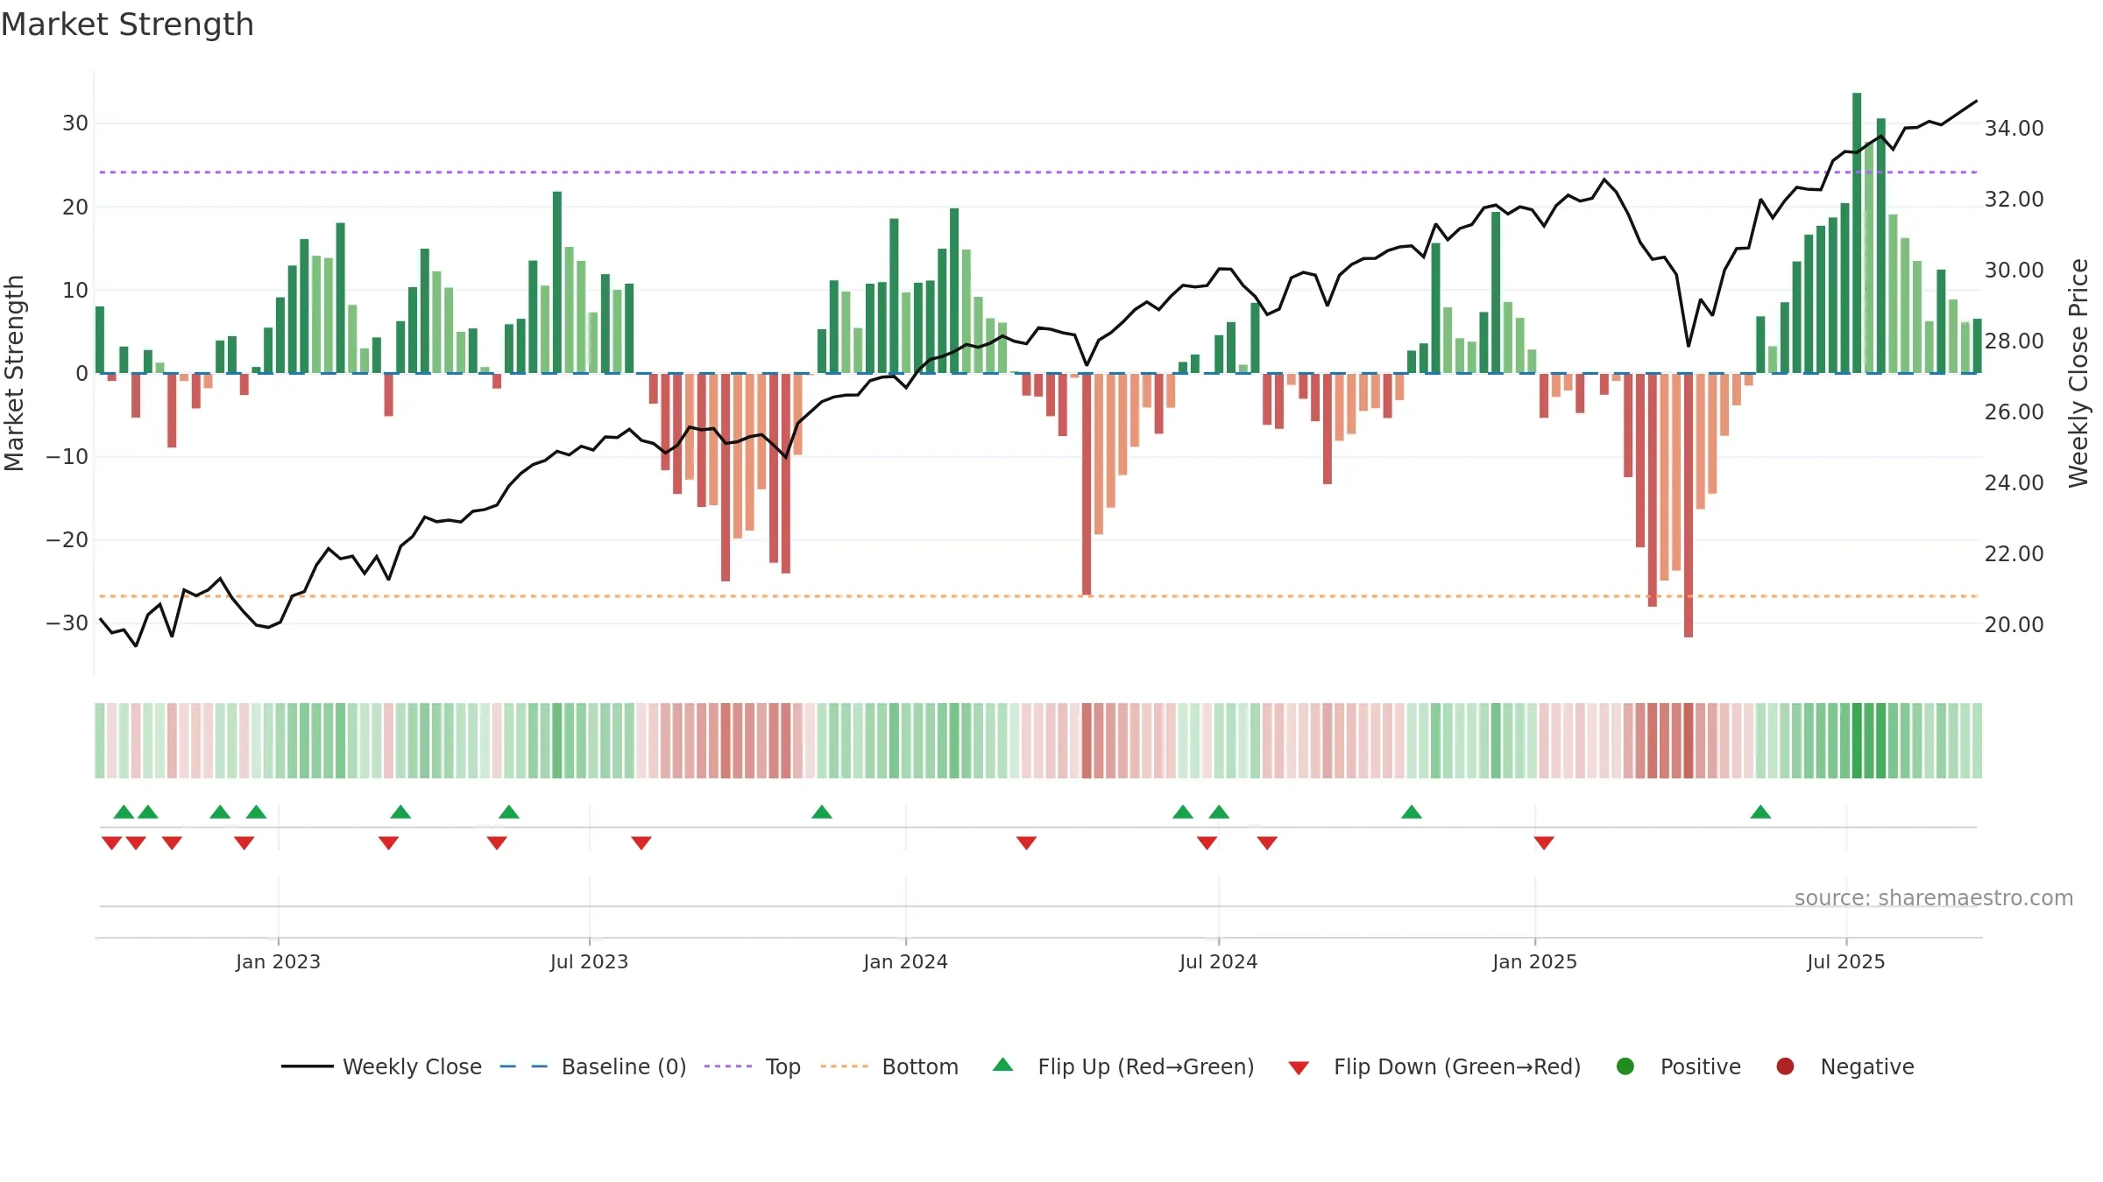Click the orange dotted Bottom threshold line
2103x1182 pixels.
pos(1037,596)
